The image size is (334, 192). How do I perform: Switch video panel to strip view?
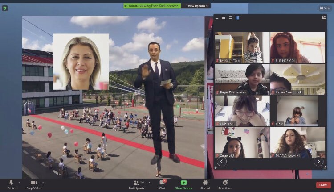[x=231, y=18]
